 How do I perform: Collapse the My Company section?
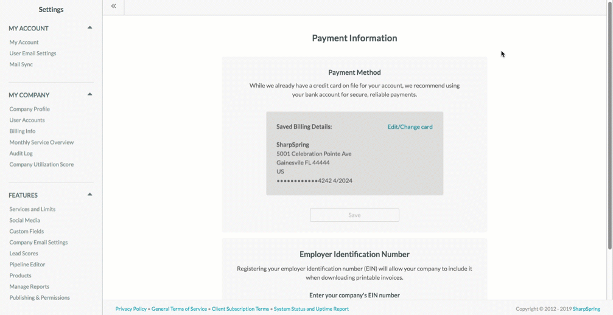click(89, 94)
